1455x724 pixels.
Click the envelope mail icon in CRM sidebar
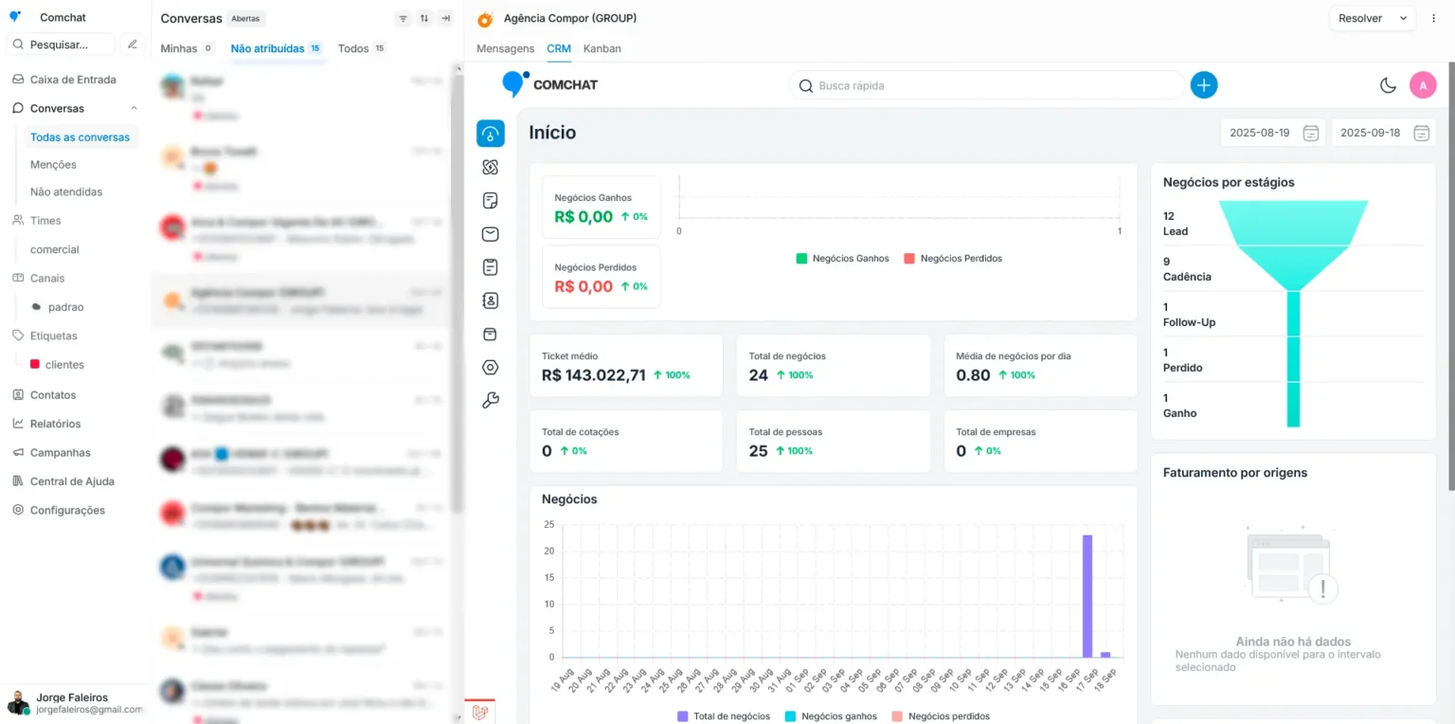click(490, 234)
